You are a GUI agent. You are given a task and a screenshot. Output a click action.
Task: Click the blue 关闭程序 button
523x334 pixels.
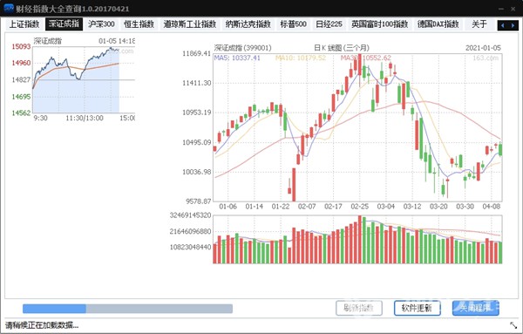click(475, 308)
